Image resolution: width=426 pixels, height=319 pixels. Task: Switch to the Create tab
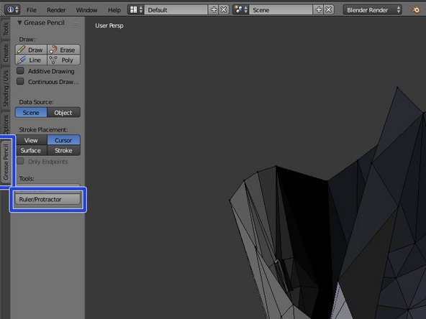point(6,53)
